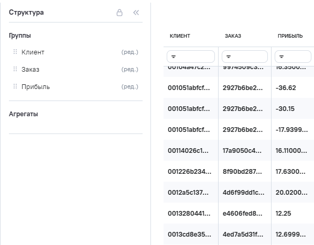Grab the drag handle next to Клиент
The height and width of the screenshot is (245, 314).
(15, 52)
